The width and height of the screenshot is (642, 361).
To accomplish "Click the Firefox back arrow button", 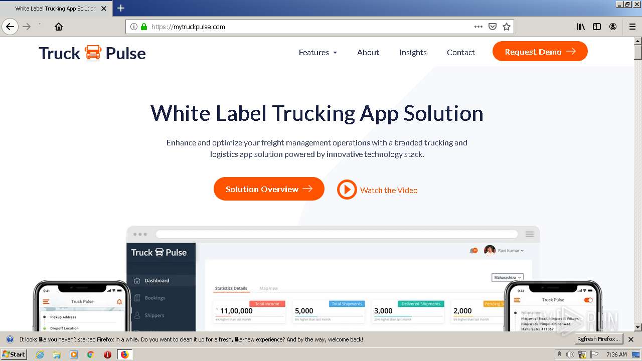I will [10, 27].
